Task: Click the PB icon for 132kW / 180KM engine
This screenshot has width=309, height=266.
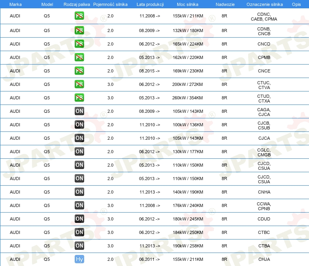Action: 79,30
